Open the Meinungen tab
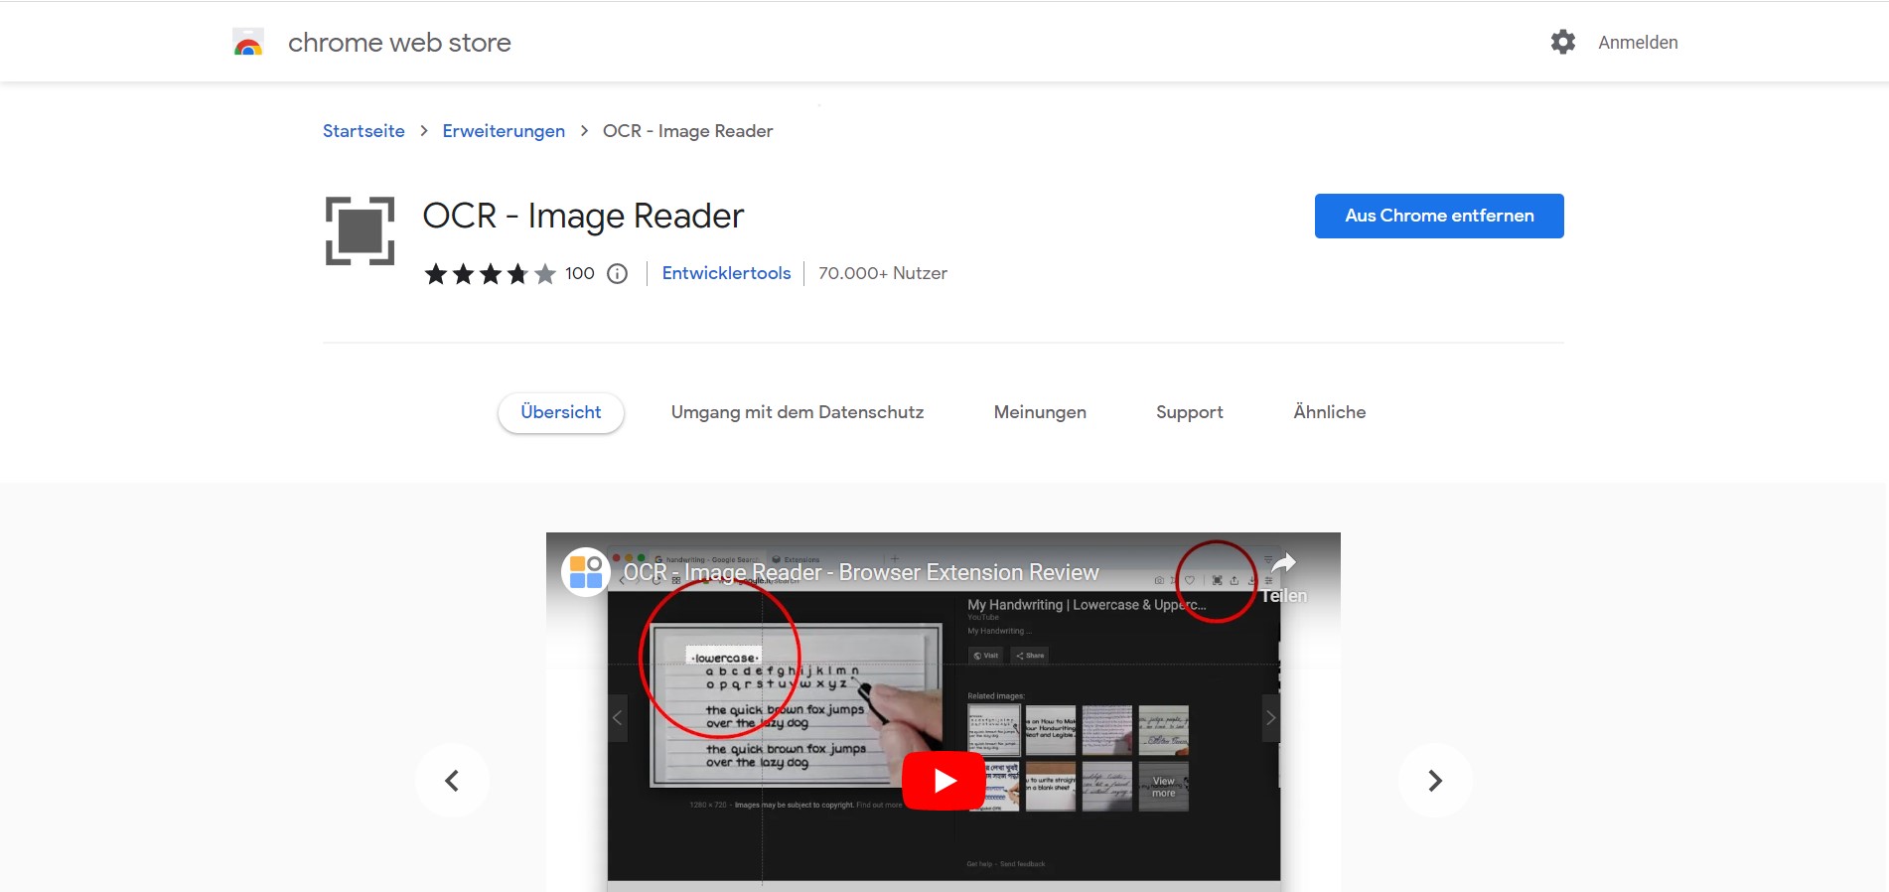1889x892 pixels. (x=1040, y=412)
